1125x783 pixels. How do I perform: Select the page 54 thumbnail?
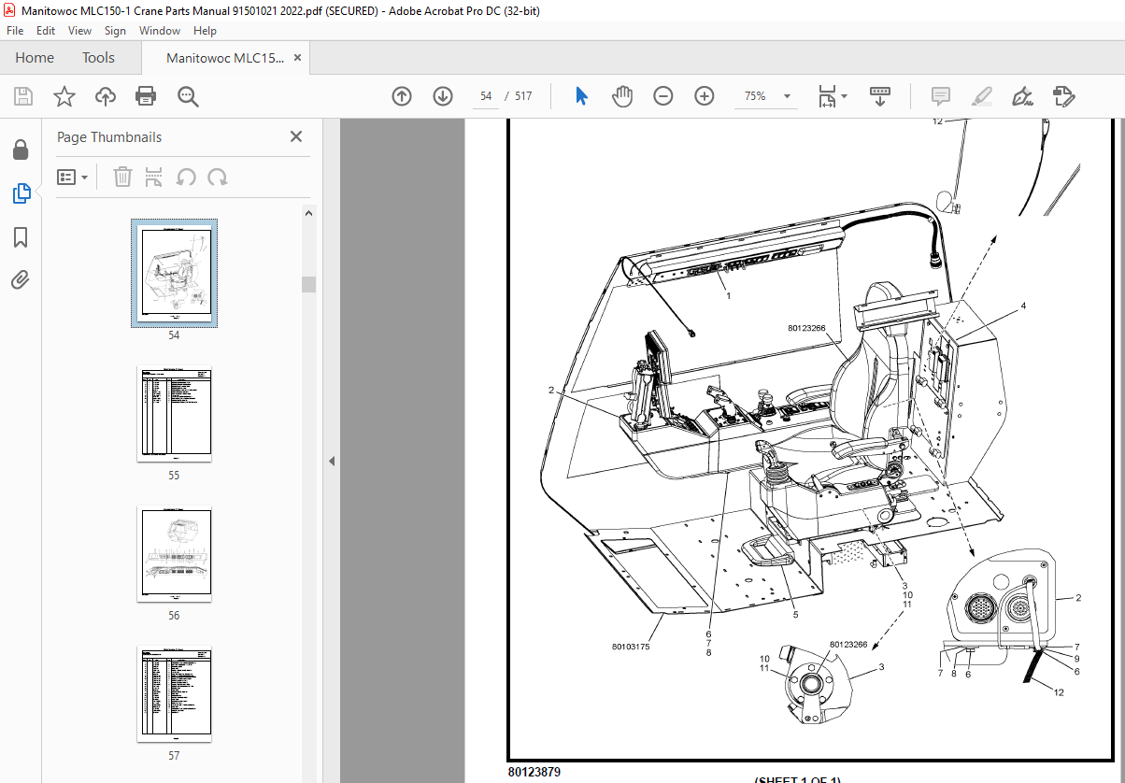[174, 273]
